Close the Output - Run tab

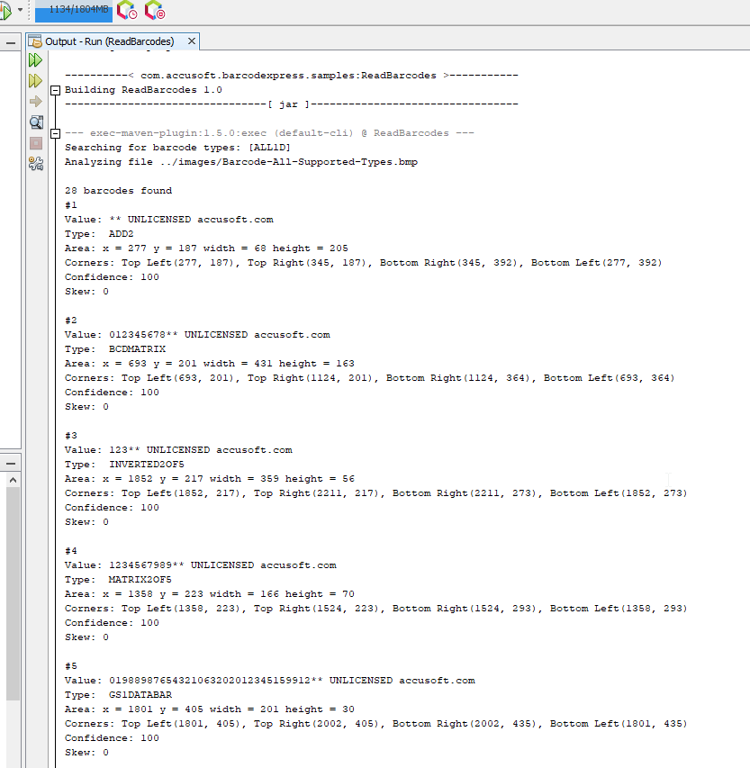190,41
